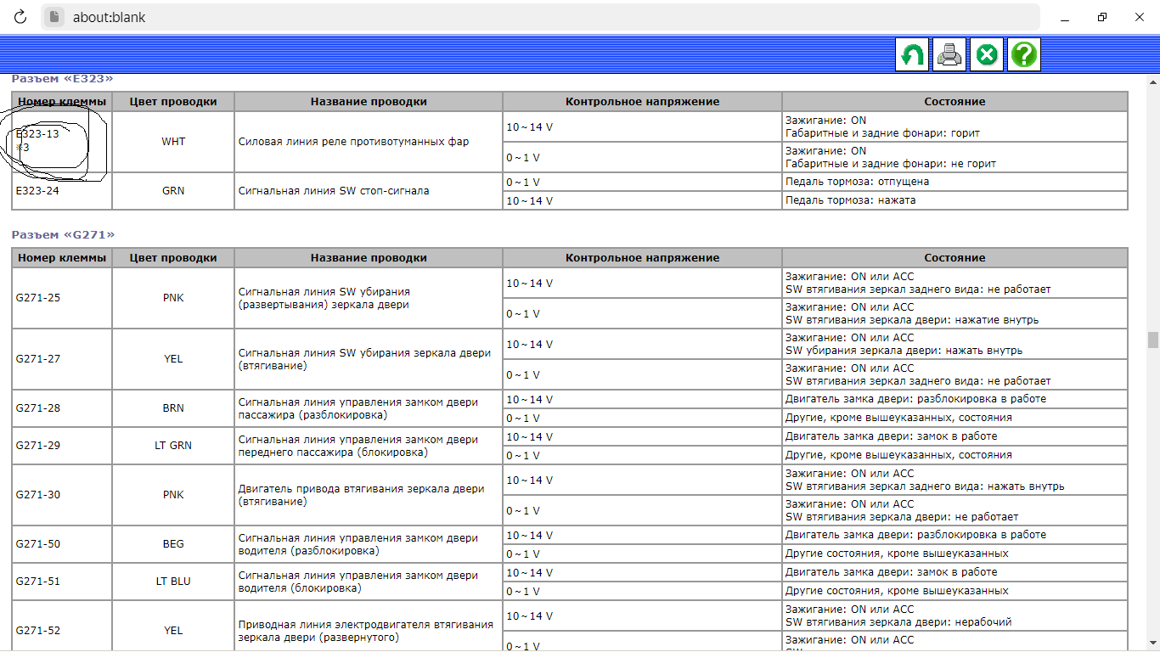1160x652 pixels.
Task: Click the green X close icon
Action: 987,55
